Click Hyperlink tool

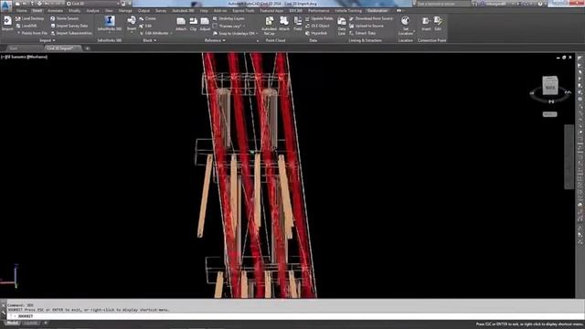click(x=316, y=33)
